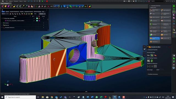Click the orange sphere toolbar icon

click(5, 6)
